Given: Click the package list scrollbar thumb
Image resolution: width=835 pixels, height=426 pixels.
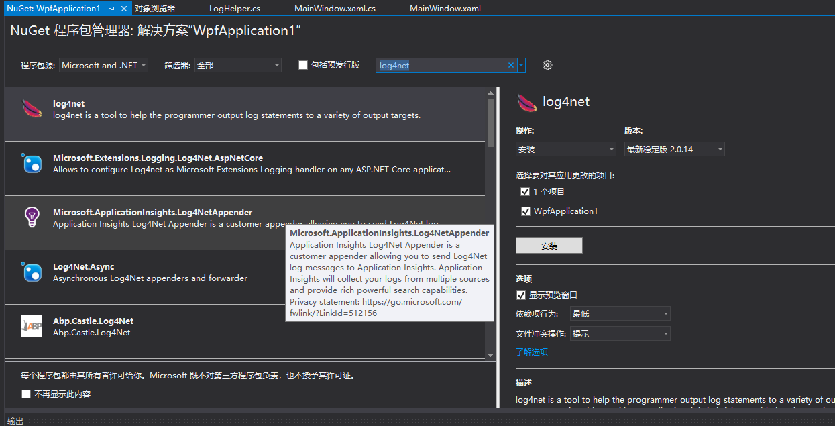Looking at the screenshot, I should pos(490,122).
